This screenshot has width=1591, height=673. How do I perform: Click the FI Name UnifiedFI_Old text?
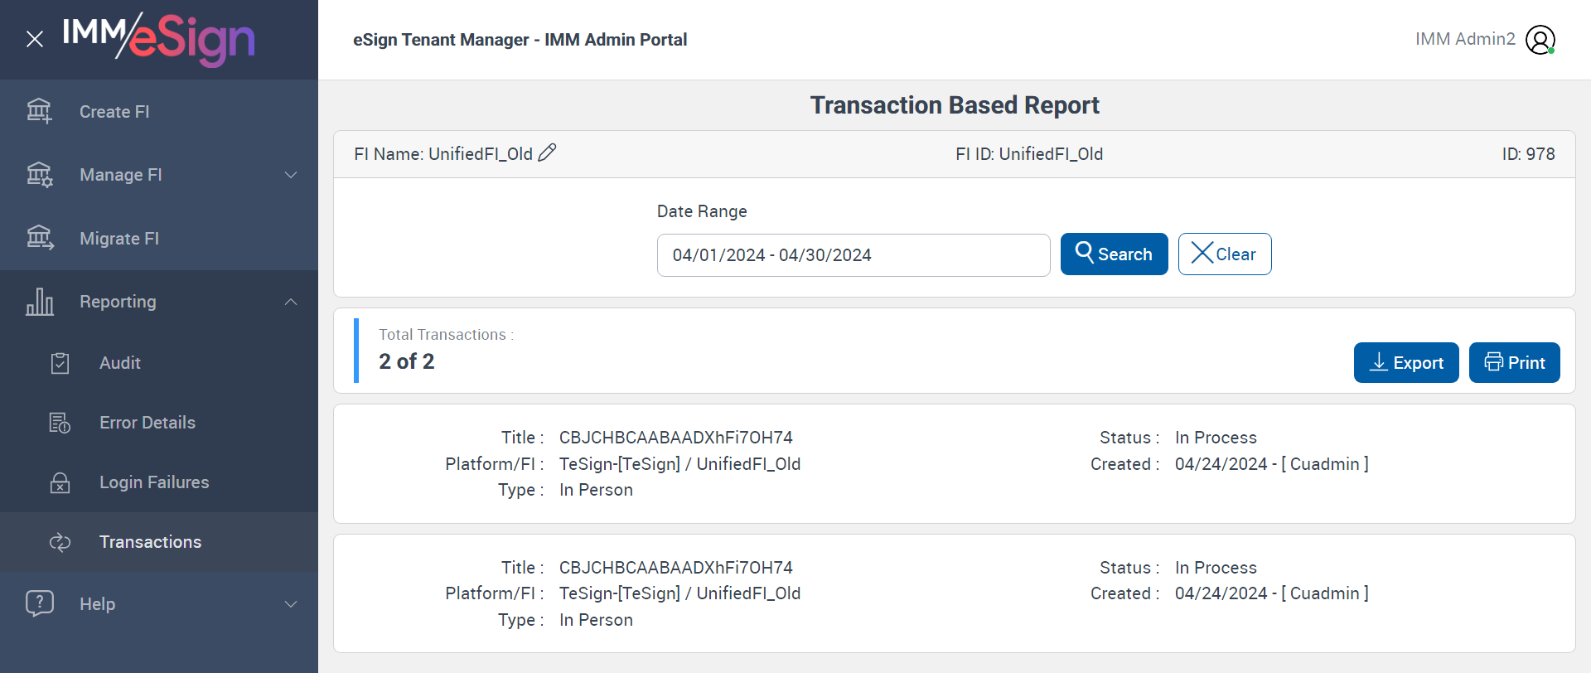point(443,154)
